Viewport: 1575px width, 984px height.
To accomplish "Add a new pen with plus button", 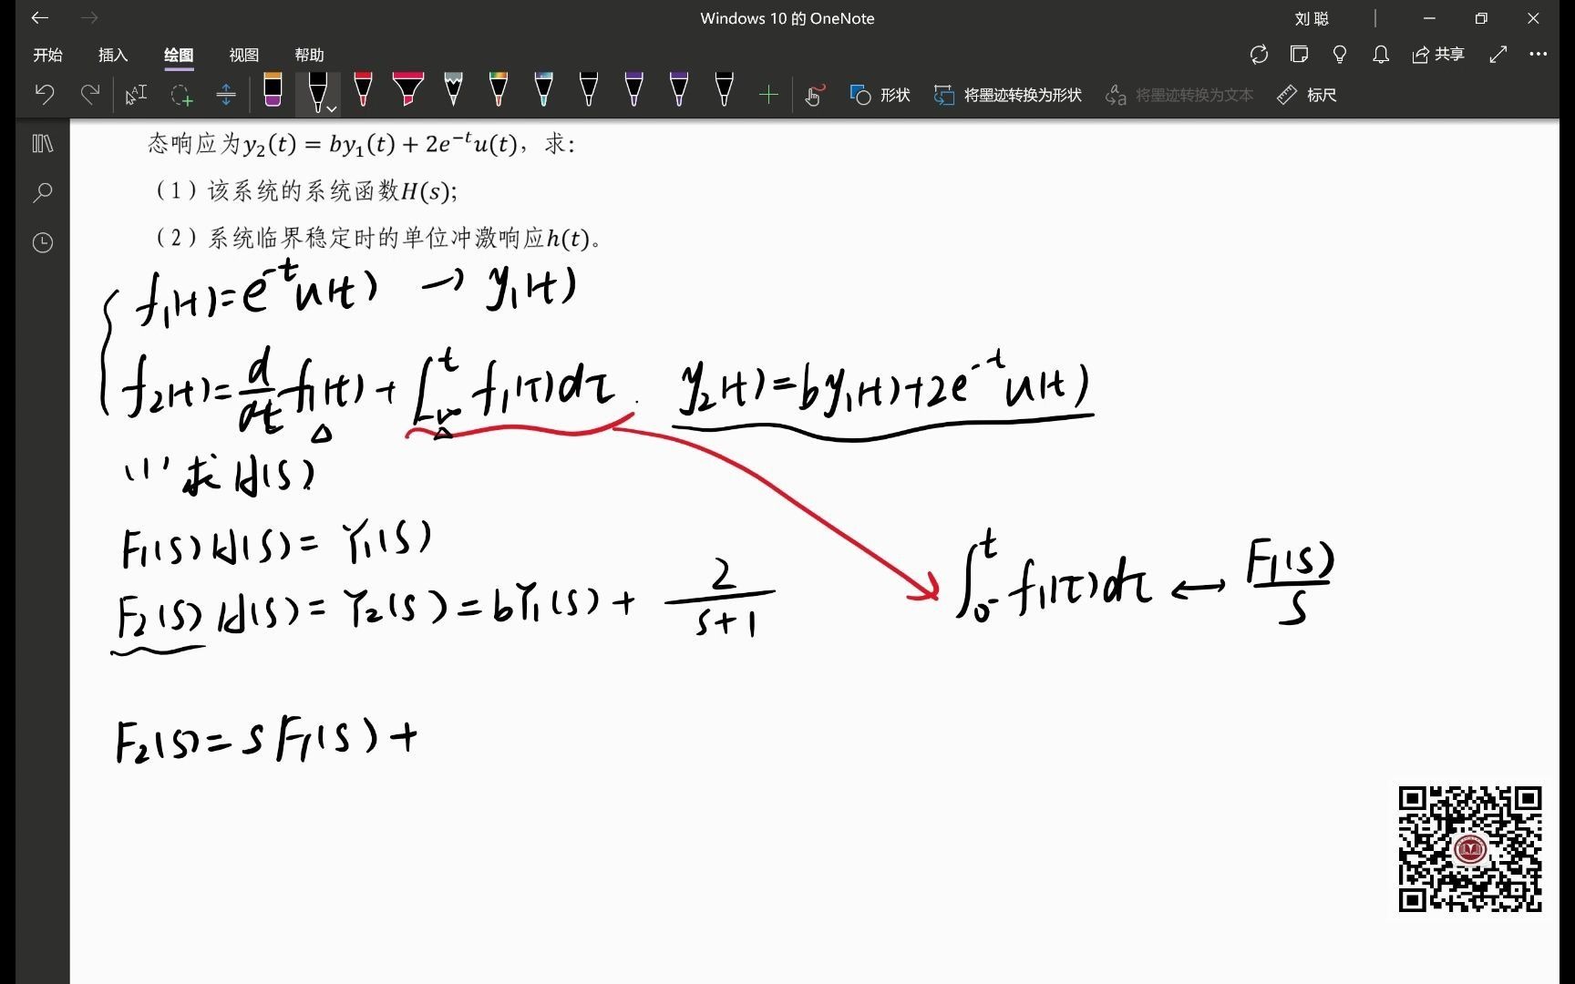I will coord(768,95).
